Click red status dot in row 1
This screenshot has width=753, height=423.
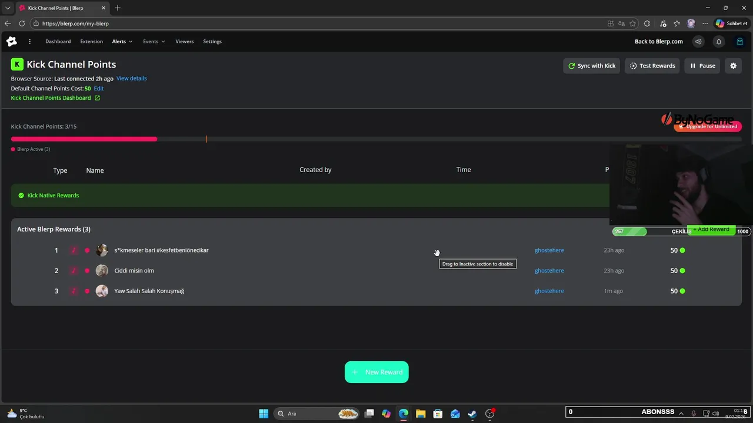click(x=87, y=250)
